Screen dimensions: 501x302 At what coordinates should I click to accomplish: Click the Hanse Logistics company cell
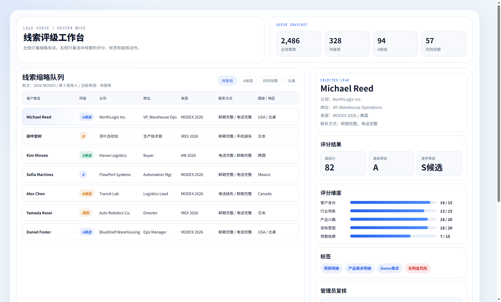113,155
